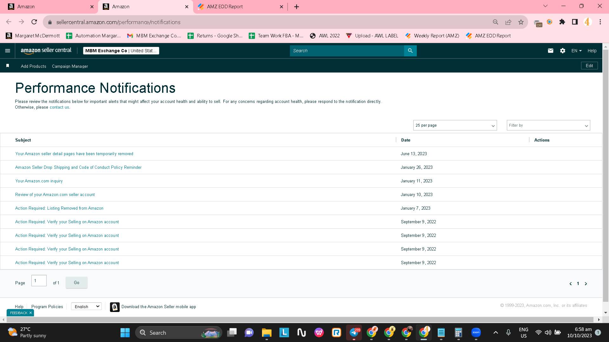
Task: Open the contact us link
Action: pos(59,107)
